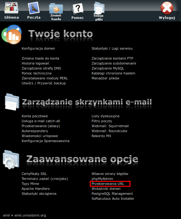181x219 pixels.
Task: Open the Poczta mail stamp icon
Action: coord(34,8)
